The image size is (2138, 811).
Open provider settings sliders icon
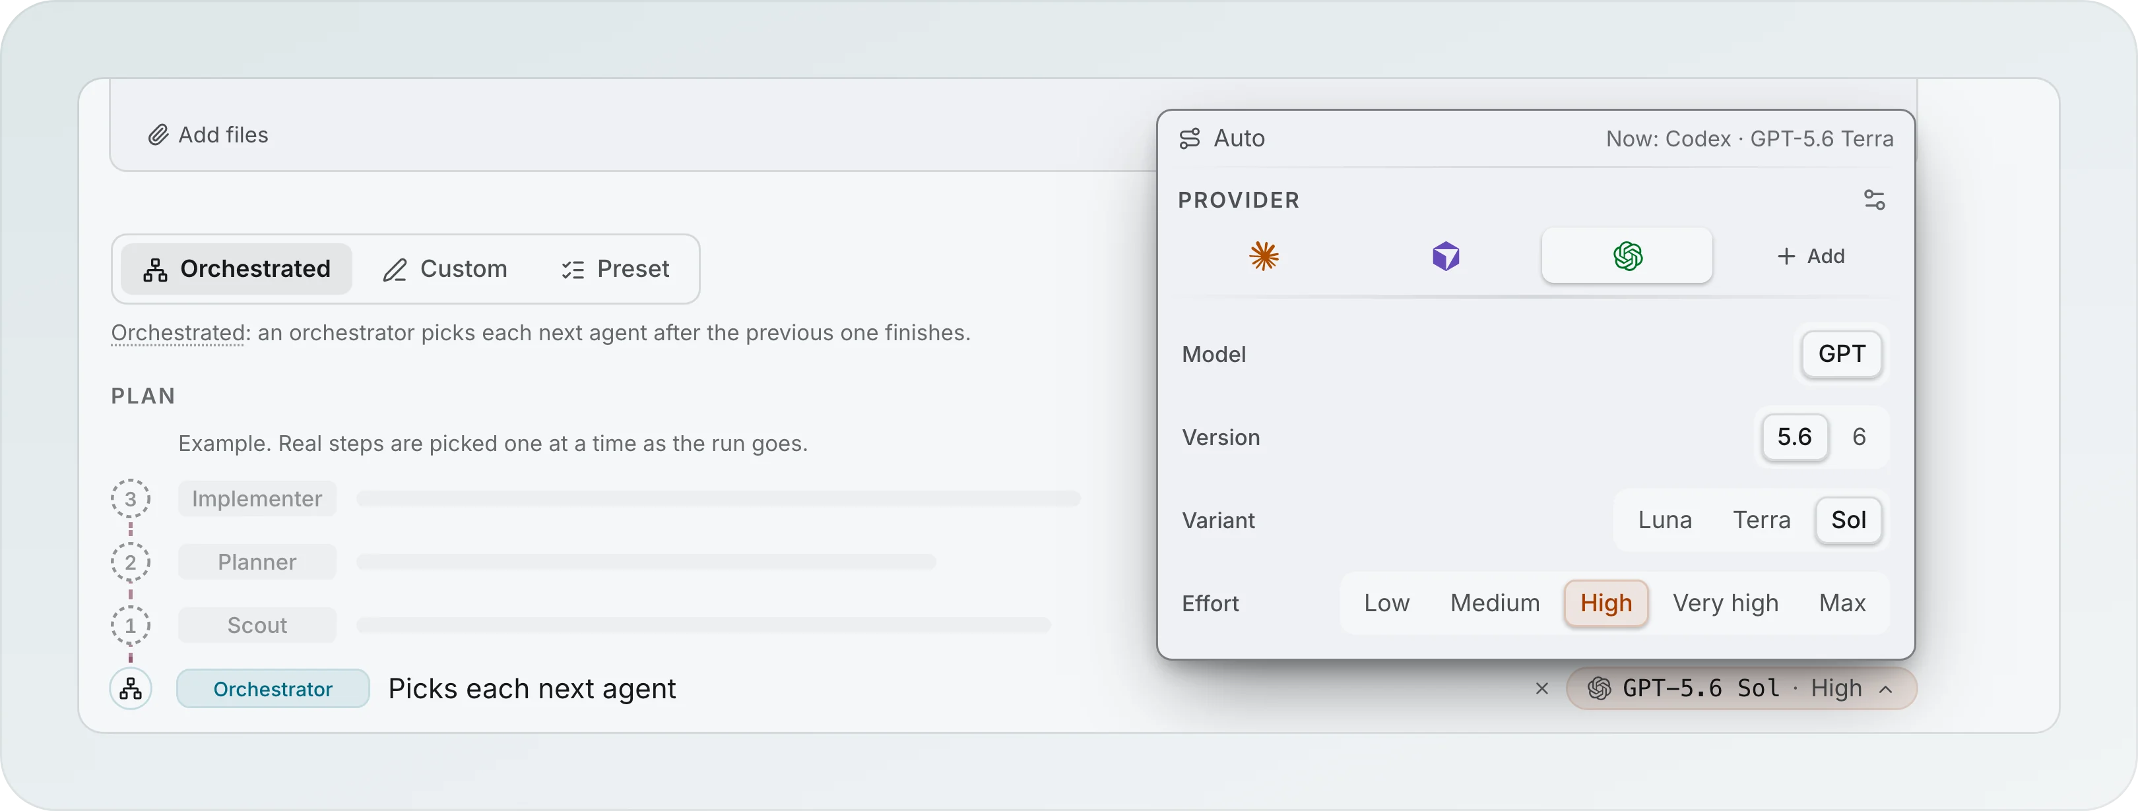tap(1874, 200)
